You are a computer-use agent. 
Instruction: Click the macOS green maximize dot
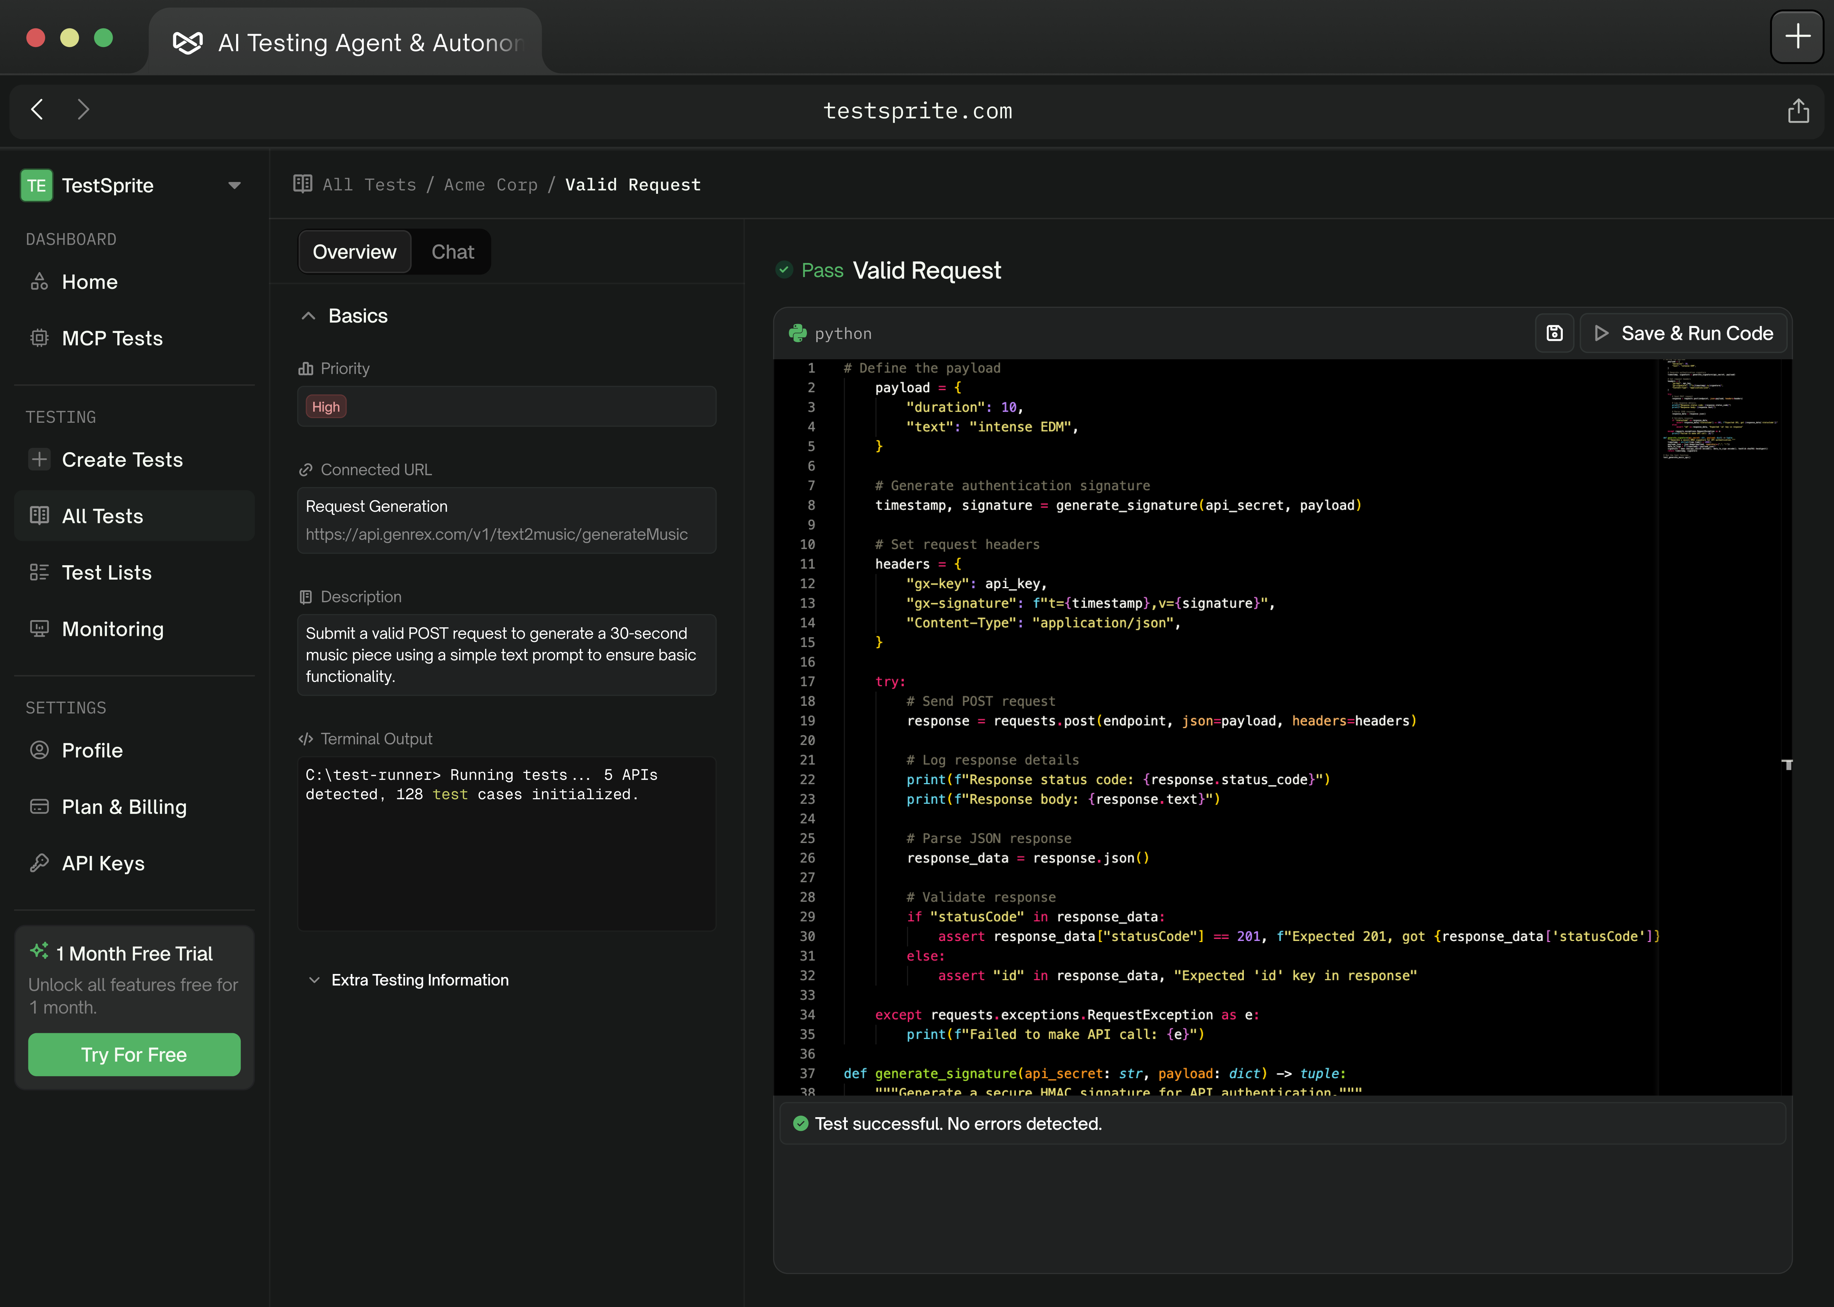pos(103,38)
